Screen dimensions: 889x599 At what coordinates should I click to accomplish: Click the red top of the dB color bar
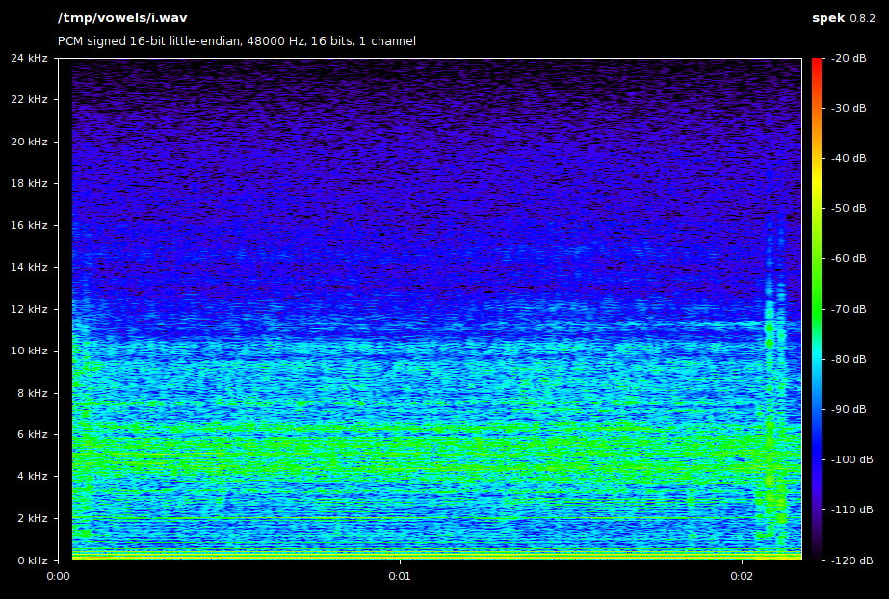pos(817,65)
